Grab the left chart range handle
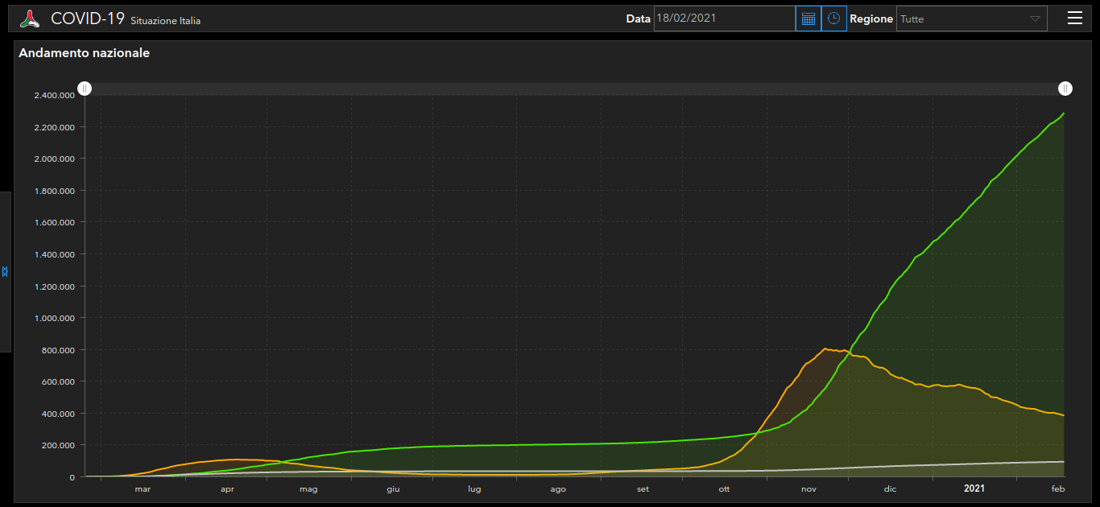 point(85,89)
